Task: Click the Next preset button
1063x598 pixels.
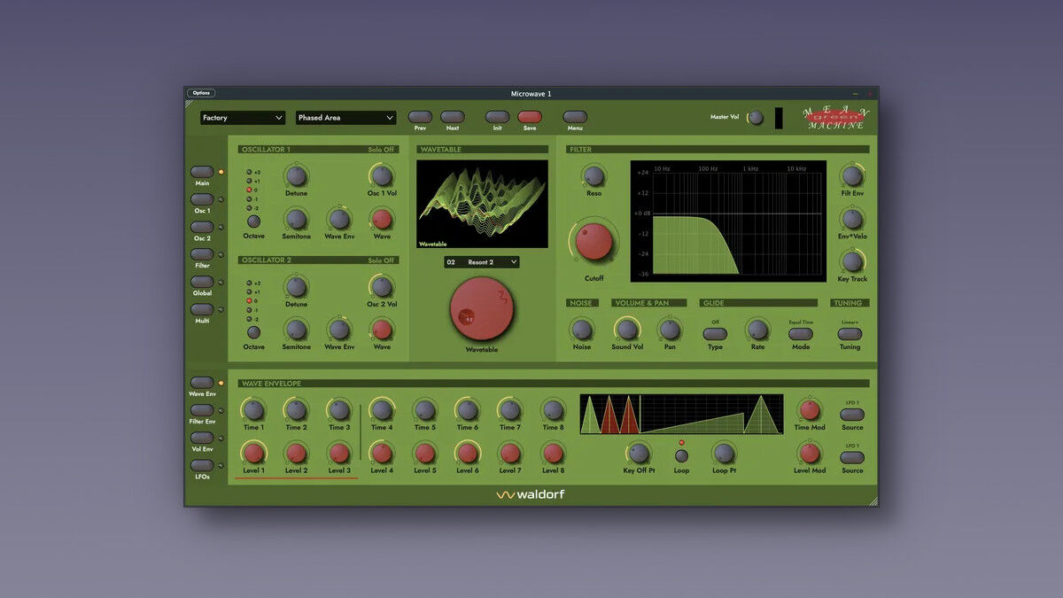Action: pyautogui.click(x=453, y=117)
